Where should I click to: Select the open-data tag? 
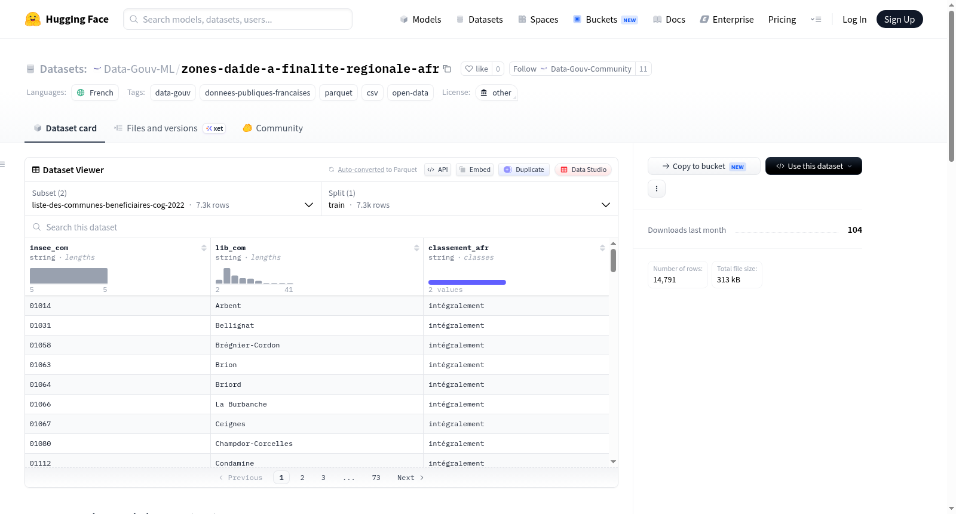410,93
